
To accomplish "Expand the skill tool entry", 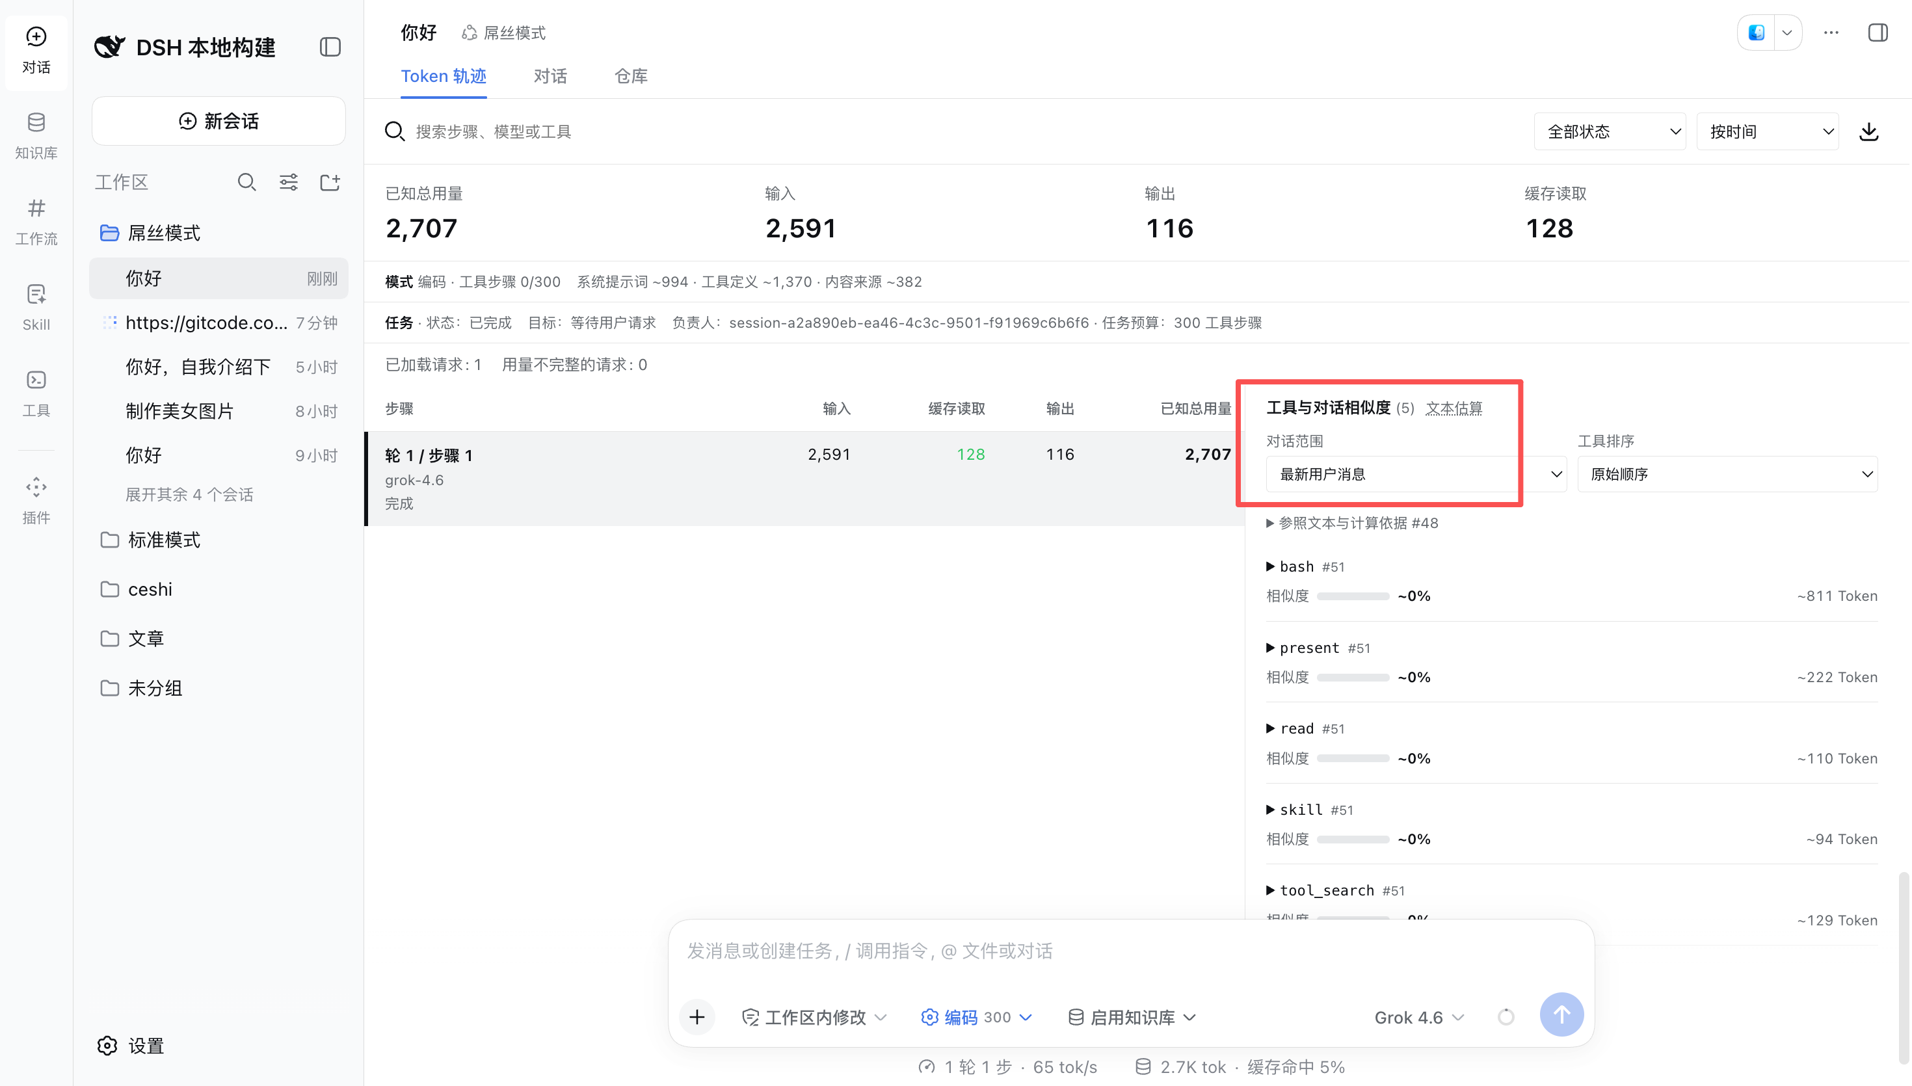I will pyautogui.click(x=1310, y=810).
